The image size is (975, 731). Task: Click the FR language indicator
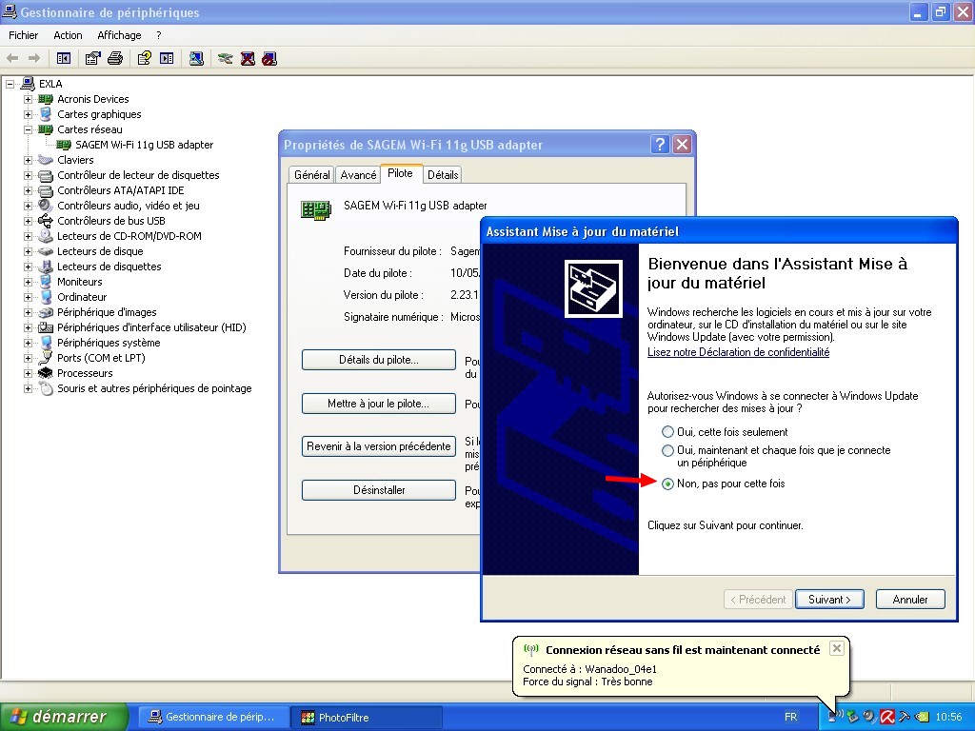[x=790, y=717]
